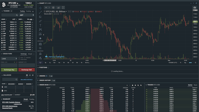The image size is (199, 112).
Task: Select the measure ruler tool
Action: [x=40, y=44]
